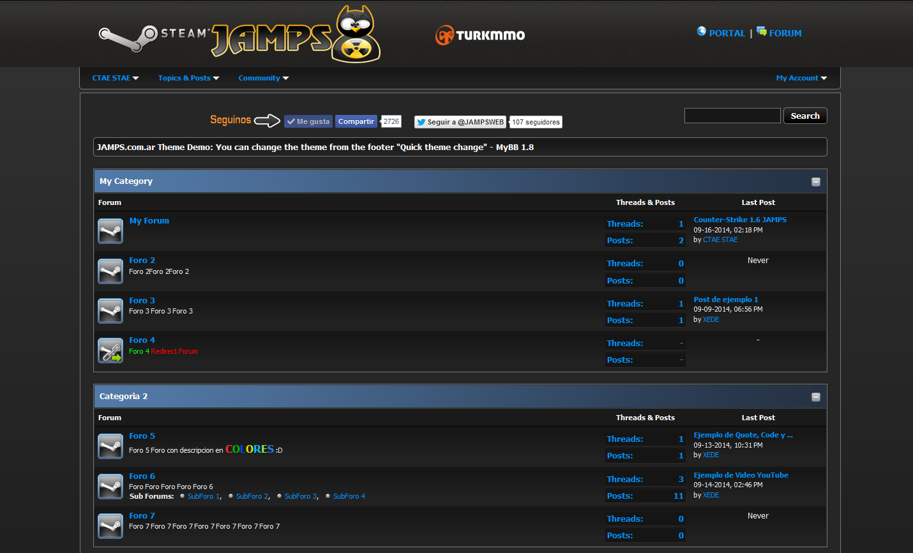The image size is (913, 553).
Task: Open the My Forum link
Action: pyautogui.click(x=149, y=221)
